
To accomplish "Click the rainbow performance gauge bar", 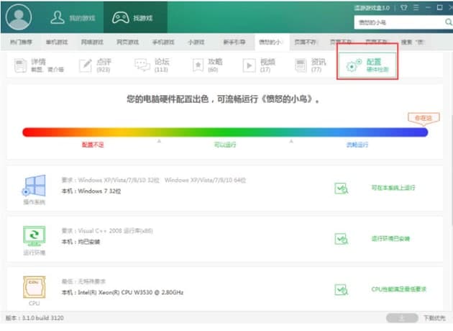I will pyautogui.click(x=224, y=132).
